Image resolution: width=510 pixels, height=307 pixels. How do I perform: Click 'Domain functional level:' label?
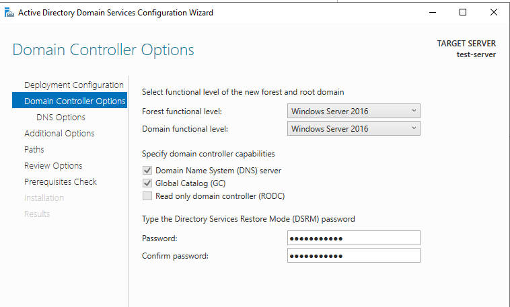[x=185, y=129]
